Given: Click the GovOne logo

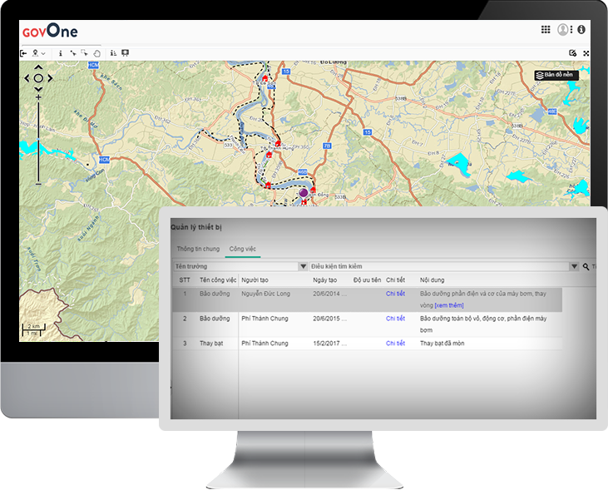Looking at the screenshot, I should pyautogui.click(x=50, y=32).
